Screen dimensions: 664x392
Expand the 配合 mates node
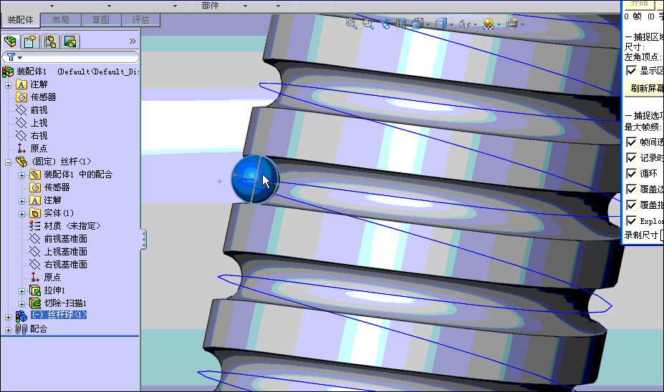point(8,330)
